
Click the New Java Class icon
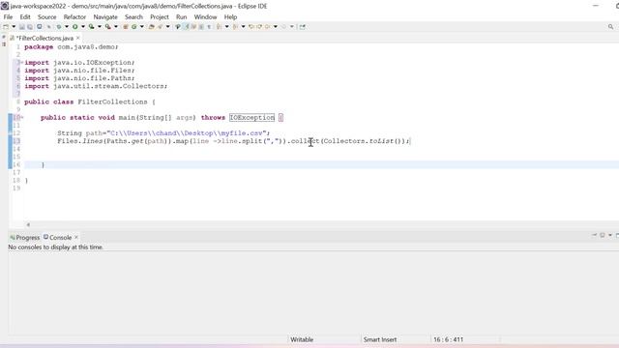133,27
